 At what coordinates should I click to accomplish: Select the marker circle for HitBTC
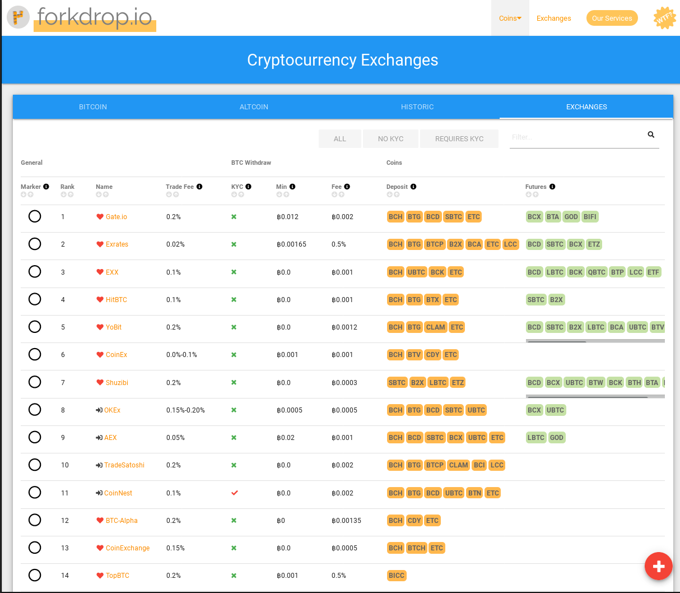pyautogui.click(x=35, y=299)
